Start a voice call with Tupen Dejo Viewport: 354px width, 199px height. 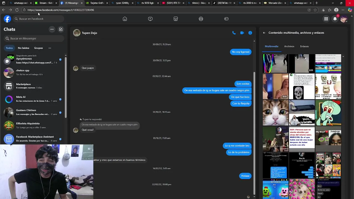(x=234, y=33)
